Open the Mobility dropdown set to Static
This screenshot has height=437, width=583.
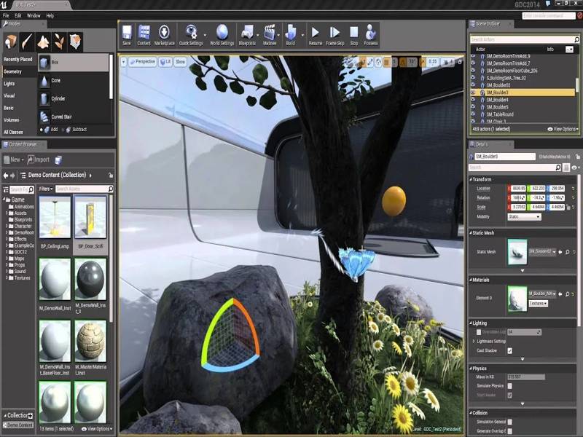pos(524,216)
